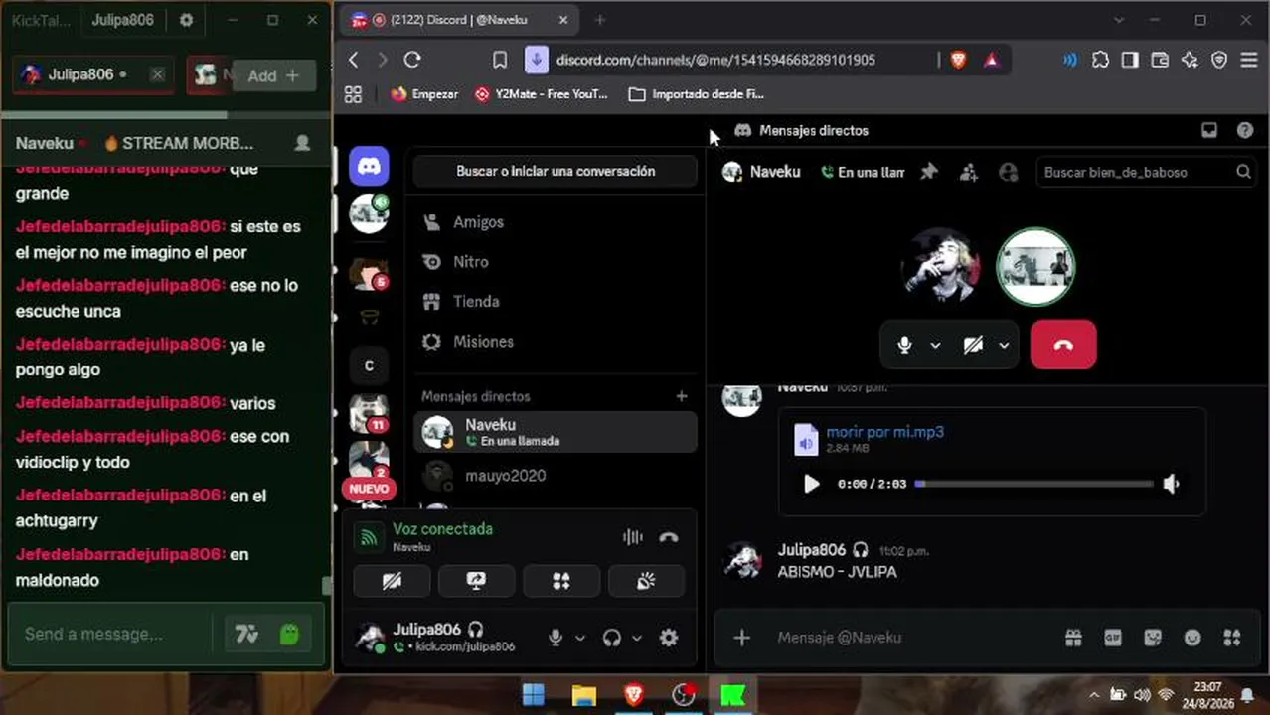Open File Explorer from the taskbar
The height and width of the screenshot is (715, 1270).
point(584,695)
